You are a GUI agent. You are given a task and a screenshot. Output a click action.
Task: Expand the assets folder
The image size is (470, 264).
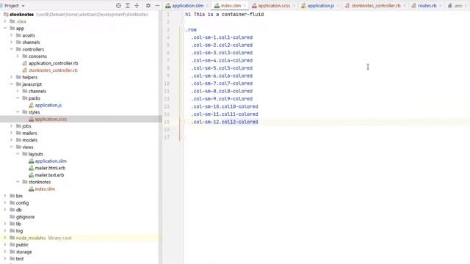pyautogui.click(x=12, y=35)
